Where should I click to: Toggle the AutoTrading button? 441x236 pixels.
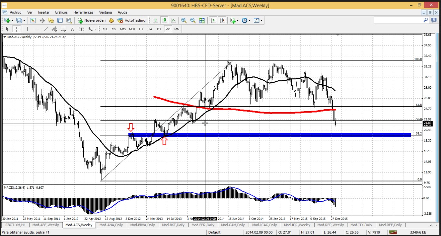132,20
